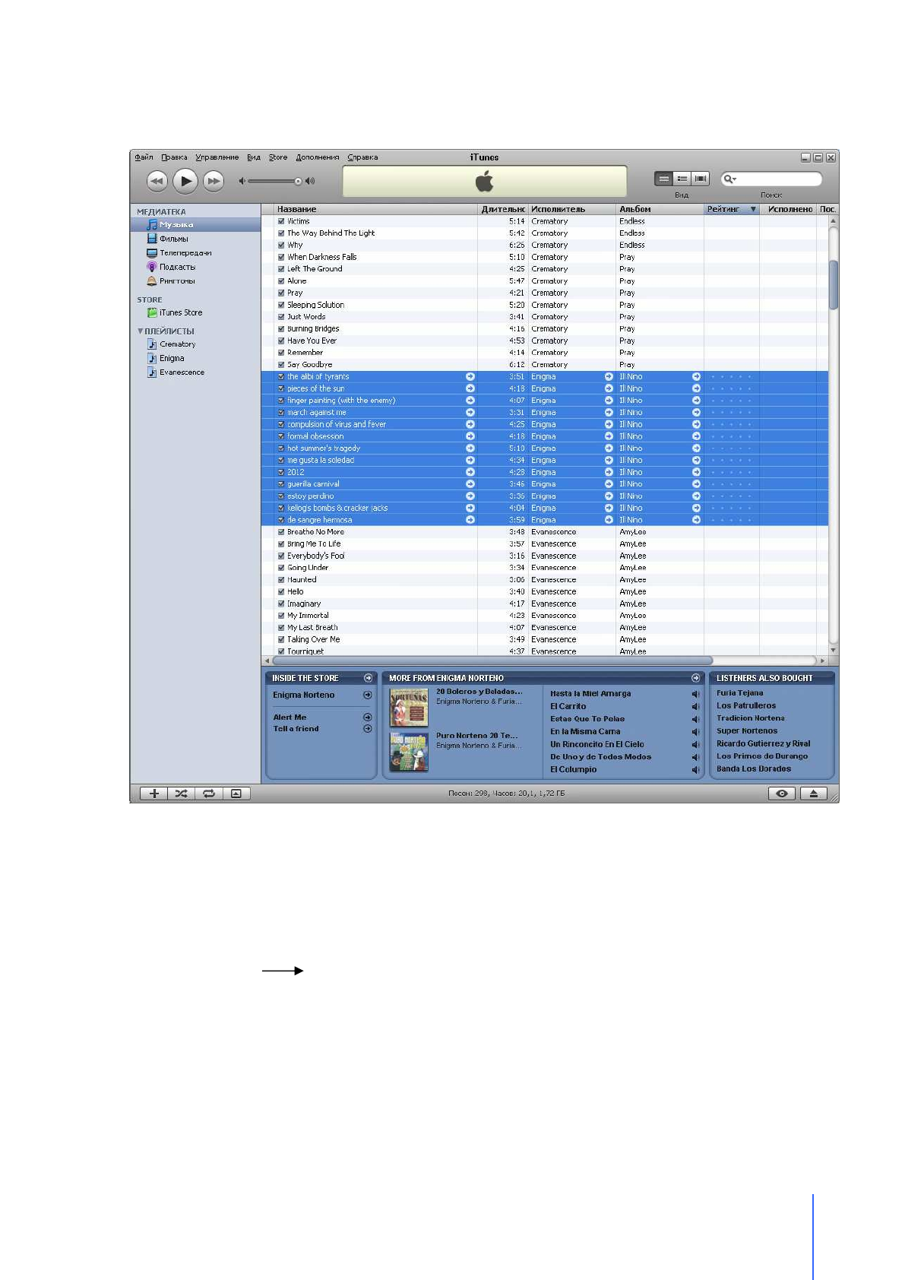This screenshot has height=1280, width=905.
Task: Click the add playlist plus button
Action: pyautogui.click(x=154, y=794)
